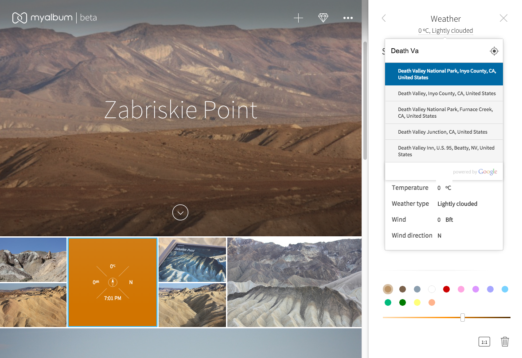Click the scroll-down circle arrow on cover

click(180, 212)
